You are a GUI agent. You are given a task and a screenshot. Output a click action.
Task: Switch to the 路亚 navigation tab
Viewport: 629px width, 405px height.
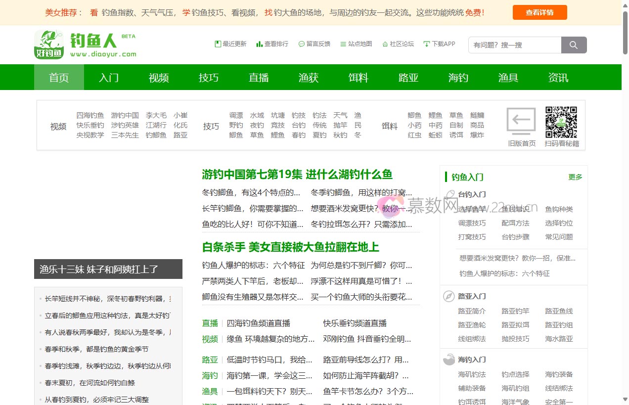click(x=408, y=78)
